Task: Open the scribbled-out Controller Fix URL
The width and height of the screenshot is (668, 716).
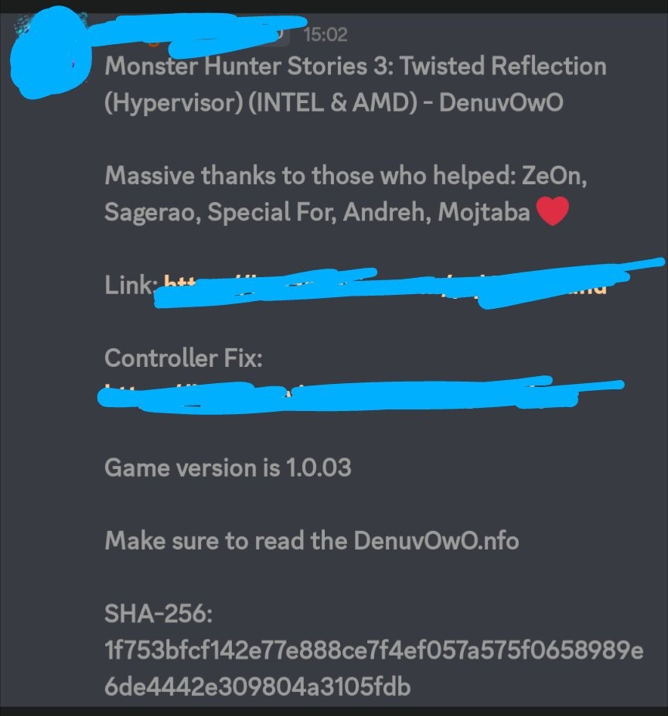Action: tap(360, 394)
